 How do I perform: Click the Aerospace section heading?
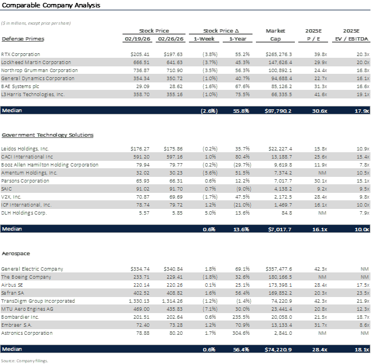[15, 252]
